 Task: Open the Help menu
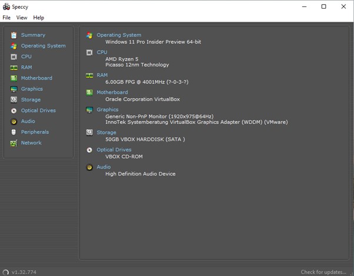(x=39, y=18)
